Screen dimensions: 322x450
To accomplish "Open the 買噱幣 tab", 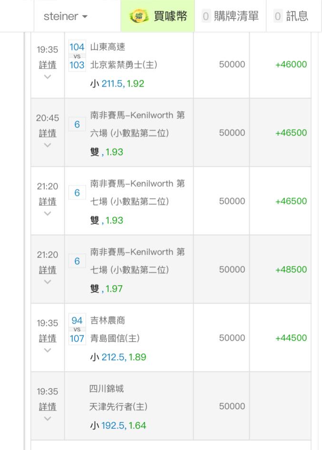I will pyautogui.click(x=158, y=16).
